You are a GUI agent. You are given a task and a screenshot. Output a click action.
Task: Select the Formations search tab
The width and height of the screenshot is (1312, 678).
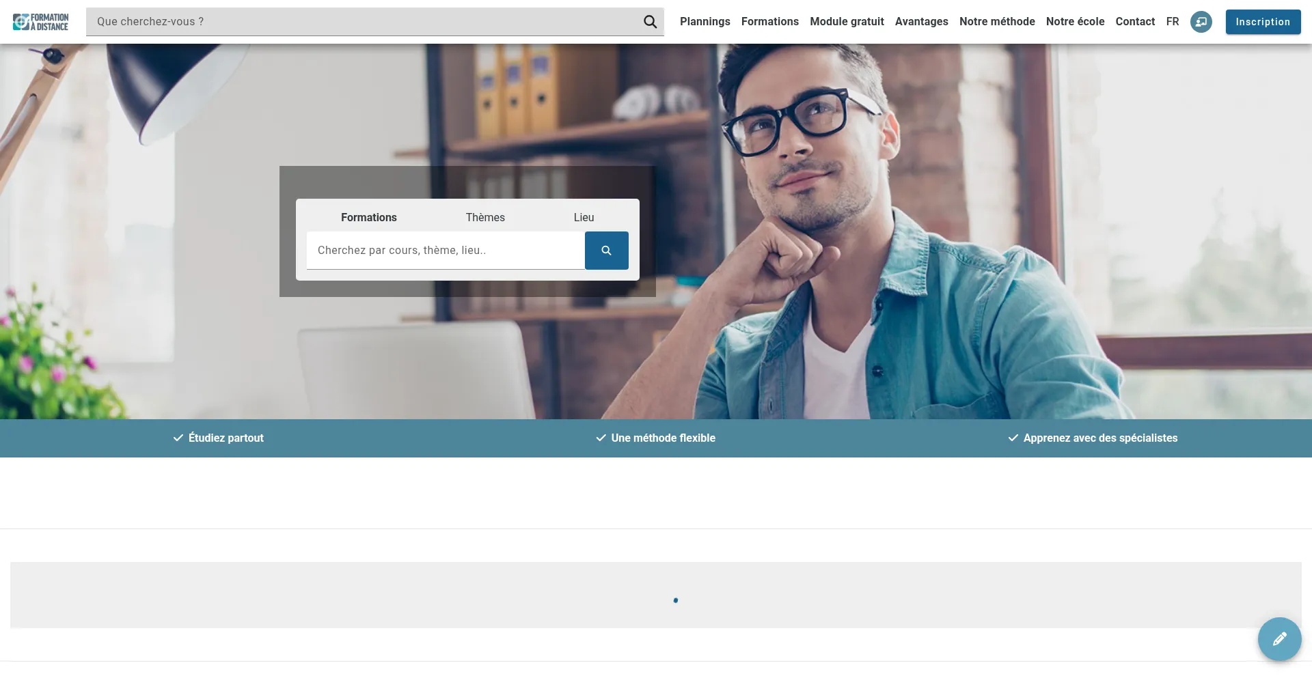(368, 217)
